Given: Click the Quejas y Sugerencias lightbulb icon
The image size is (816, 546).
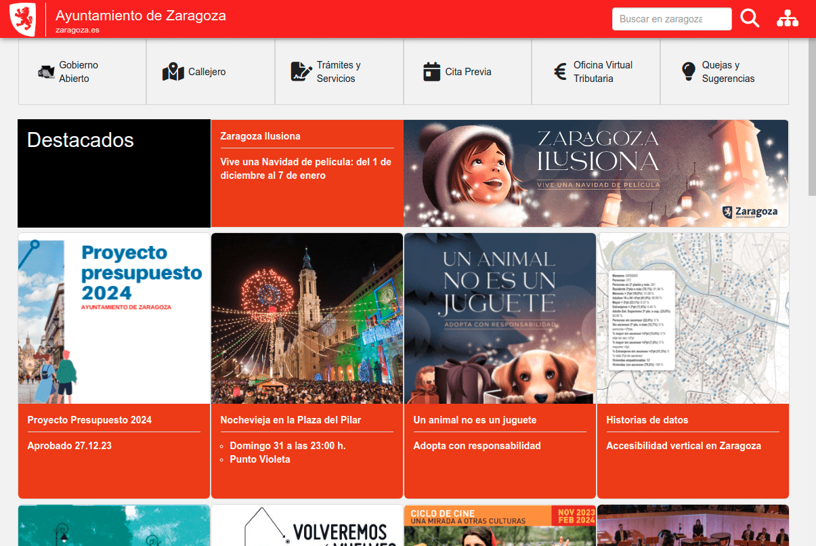Looking at the screenshot, I should (688, 72).
